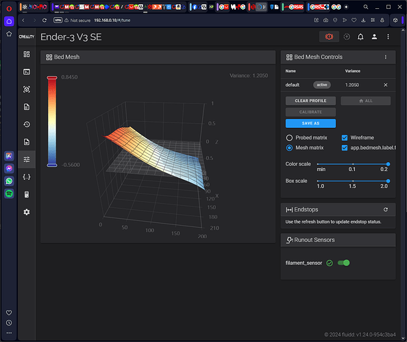Screen dimensions: 407x342
Task: Open browser downloads icon
Action: coord(363,21)
